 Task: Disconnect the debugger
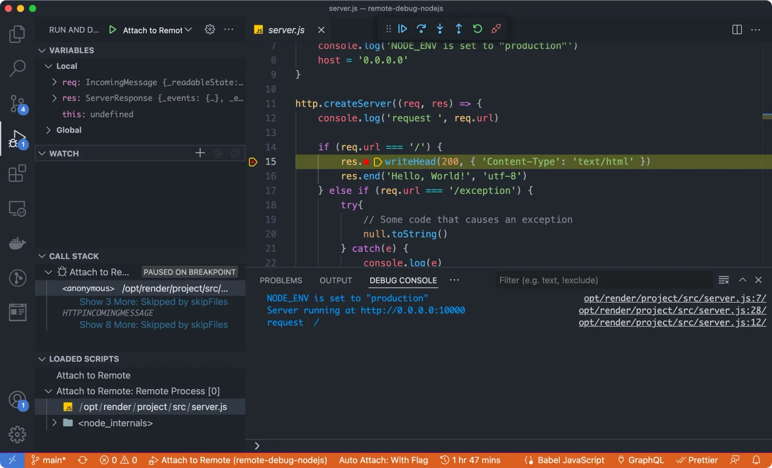[496, 29]
